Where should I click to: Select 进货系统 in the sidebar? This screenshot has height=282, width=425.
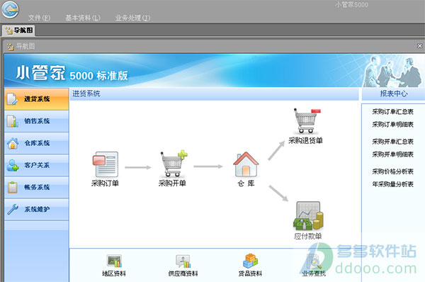tap(36, 99)
